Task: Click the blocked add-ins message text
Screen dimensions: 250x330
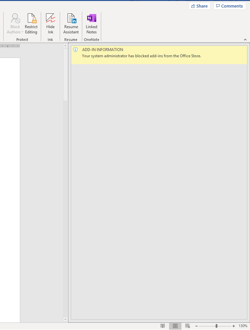Action: 141,56
